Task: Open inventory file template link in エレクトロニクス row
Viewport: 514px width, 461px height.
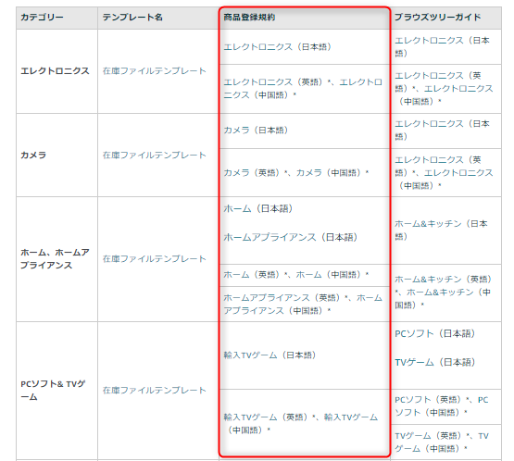Action: (155, 70)
